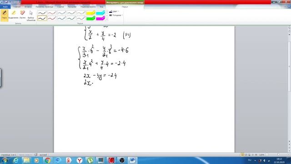
Task: Switch to the Разметка страницы tab
Action: click(45, 7)
